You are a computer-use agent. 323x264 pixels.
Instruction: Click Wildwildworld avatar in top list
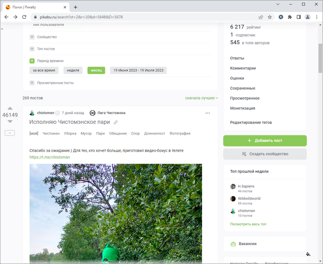pyautogui.click(x=233, y=199)
